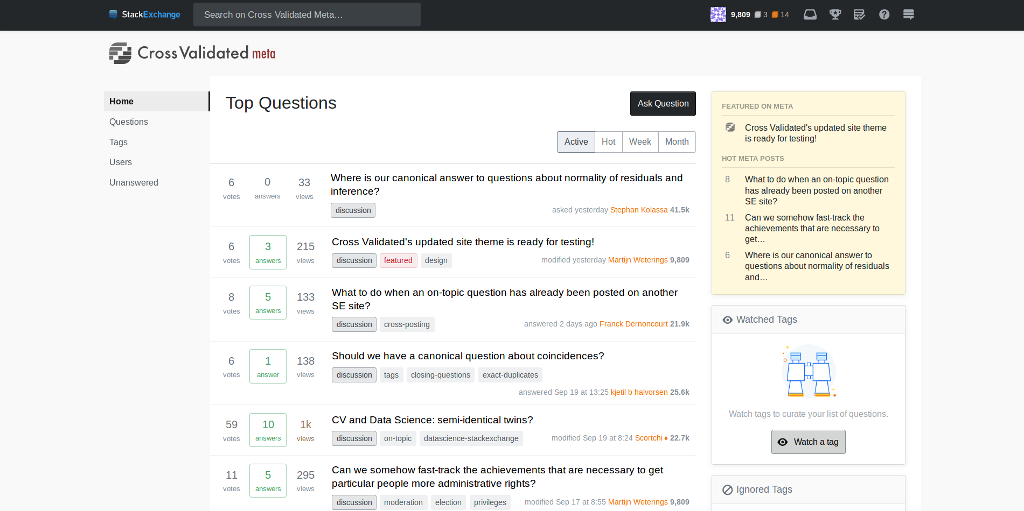Screen dimensions: 1024x511
Task: Click discussion tag on normality of residuals question
Action: pos(353,210)
